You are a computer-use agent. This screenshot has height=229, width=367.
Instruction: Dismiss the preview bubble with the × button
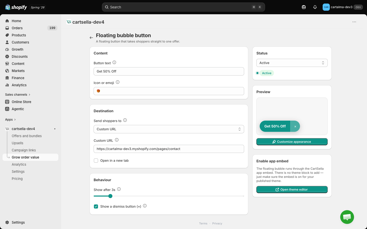click(295, 126)
